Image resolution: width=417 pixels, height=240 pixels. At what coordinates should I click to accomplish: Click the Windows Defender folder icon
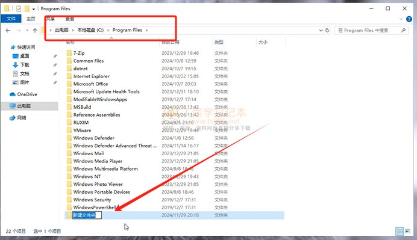click(69, 138)
